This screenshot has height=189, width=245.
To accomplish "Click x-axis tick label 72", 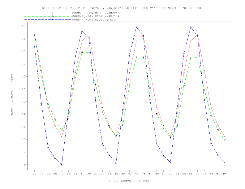I will (x=198, y=174).
